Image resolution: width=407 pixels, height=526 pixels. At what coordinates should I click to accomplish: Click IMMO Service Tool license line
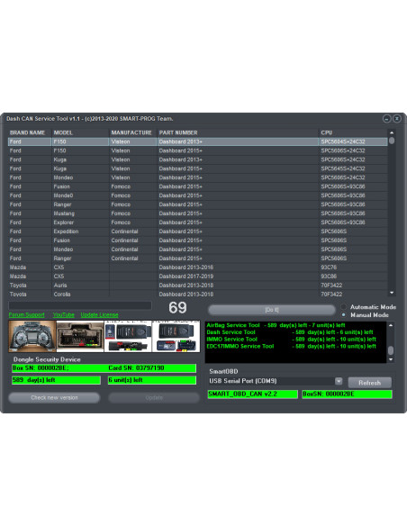click(x=291, y=340)
